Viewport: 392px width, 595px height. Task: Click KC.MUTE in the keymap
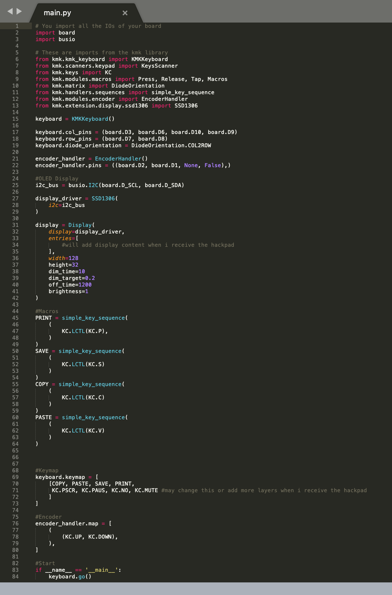(146, 490)
